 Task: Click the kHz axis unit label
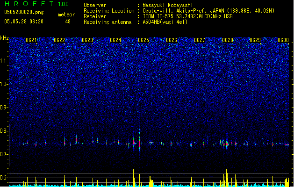(4, 38)
